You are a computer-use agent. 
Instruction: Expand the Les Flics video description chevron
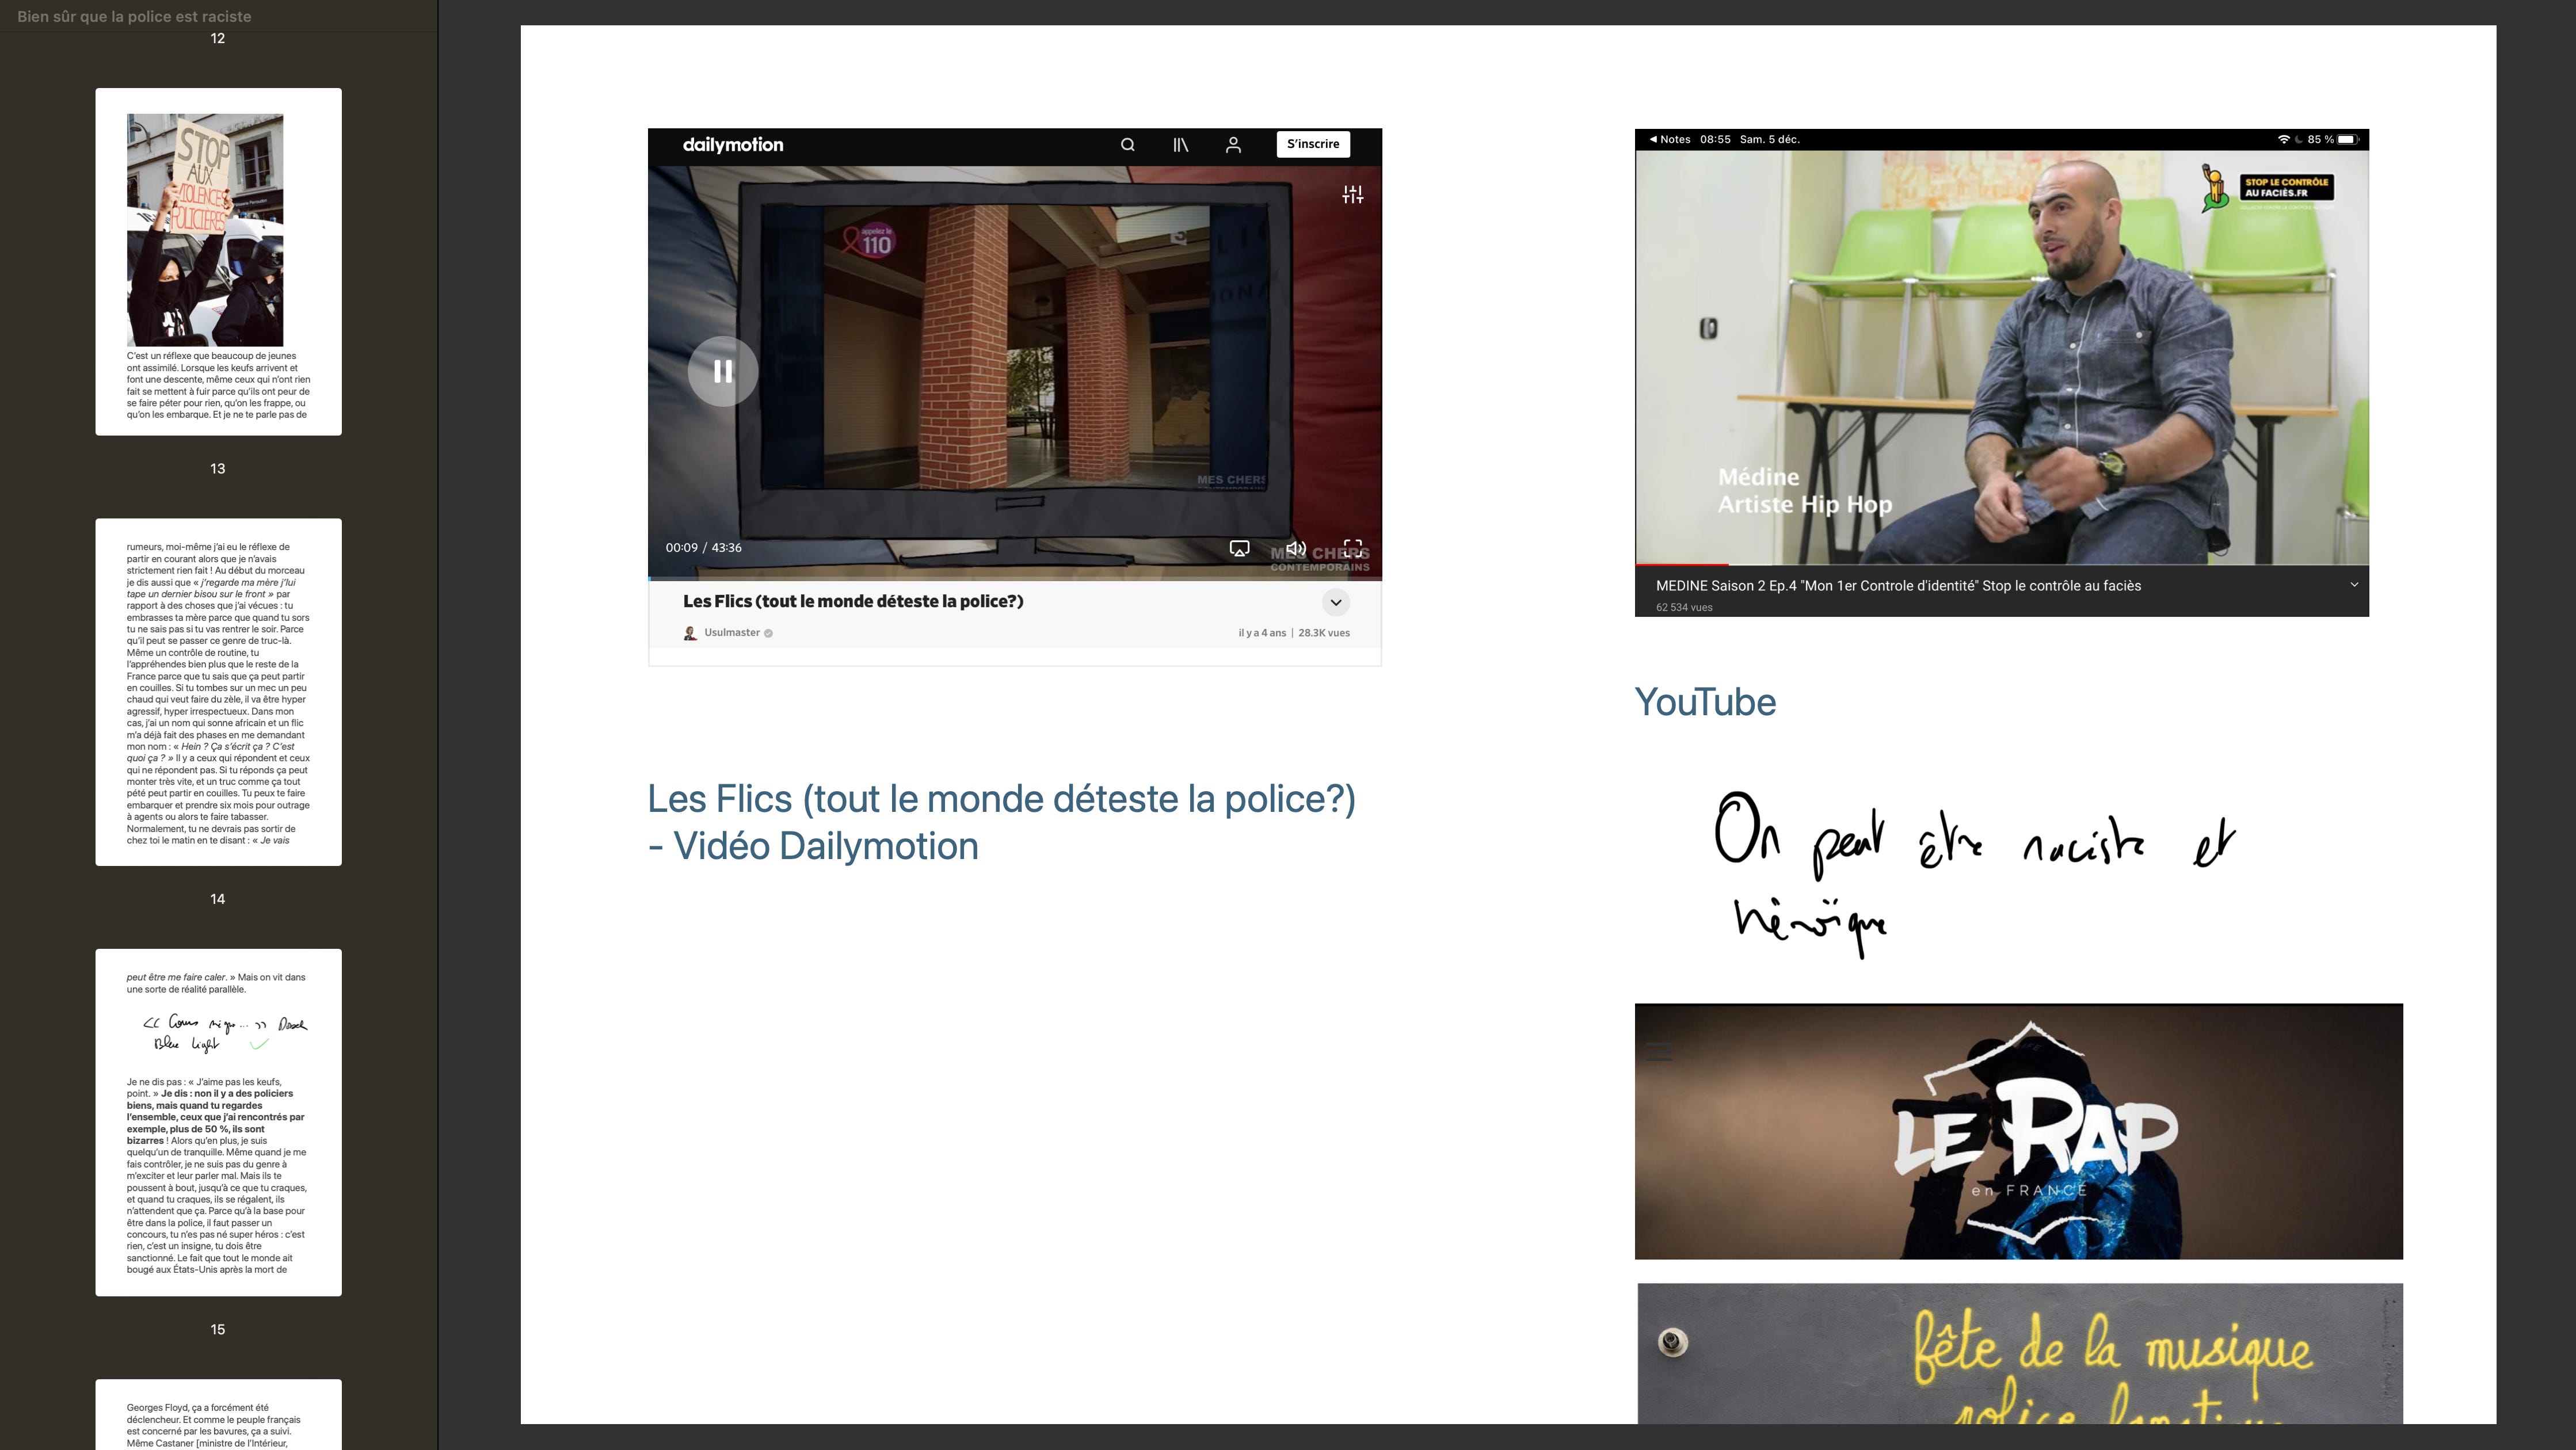coord(1335,602)
